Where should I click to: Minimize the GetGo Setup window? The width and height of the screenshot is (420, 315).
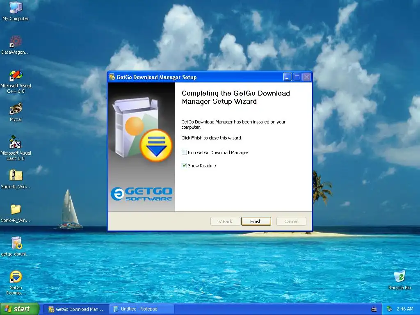click(x=288, y=77)
